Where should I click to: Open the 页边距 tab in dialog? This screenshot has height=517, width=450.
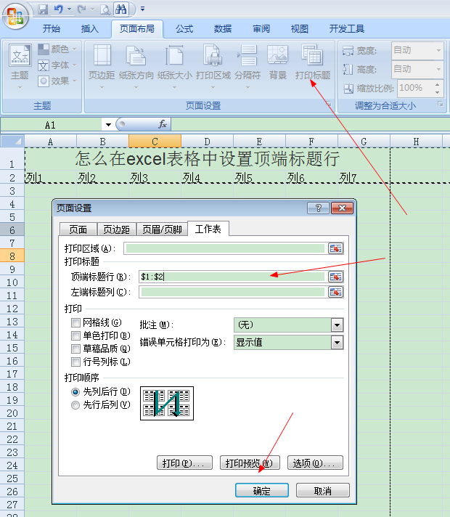point(116,229)
